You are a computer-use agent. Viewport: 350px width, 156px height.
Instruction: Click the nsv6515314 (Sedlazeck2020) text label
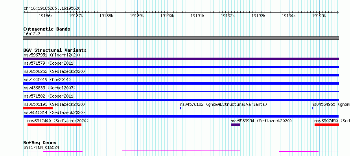point(54,112)
